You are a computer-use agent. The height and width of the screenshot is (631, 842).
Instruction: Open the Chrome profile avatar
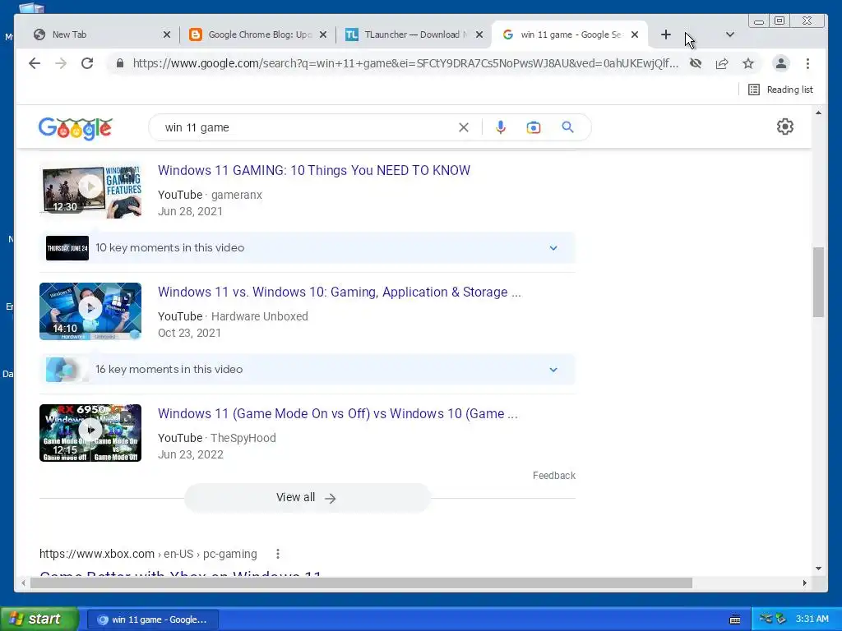pyautogui.click(x=781, y=63)
